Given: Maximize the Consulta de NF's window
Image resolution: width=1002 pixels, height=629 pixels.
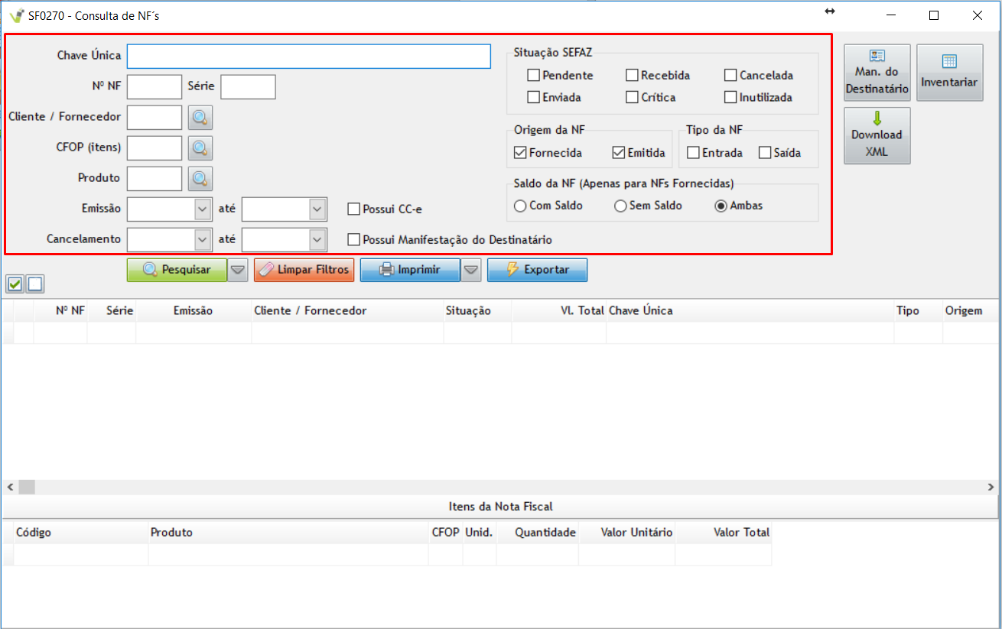Looking at the screenshot, I should pyautogui.click(x=934, y=15).
